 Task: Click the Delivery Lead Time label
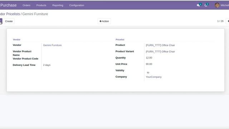point(24,65)
